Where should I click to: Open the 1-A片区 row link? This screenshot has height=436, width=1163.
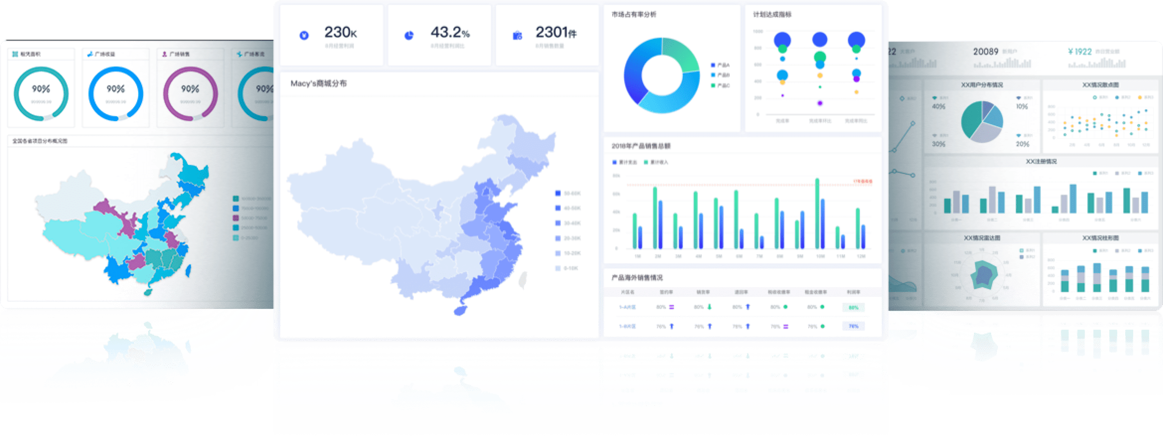pyautogui.click(x=627, y=307)
